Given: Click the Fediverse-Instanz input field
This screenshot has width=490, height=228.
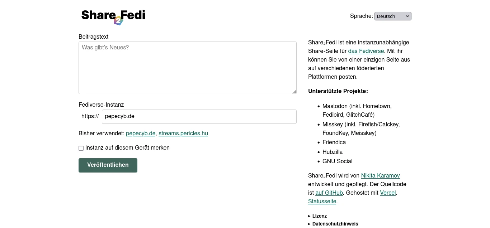Looking at the screenshot, I should pyautogui.click(x=199, y=117).
